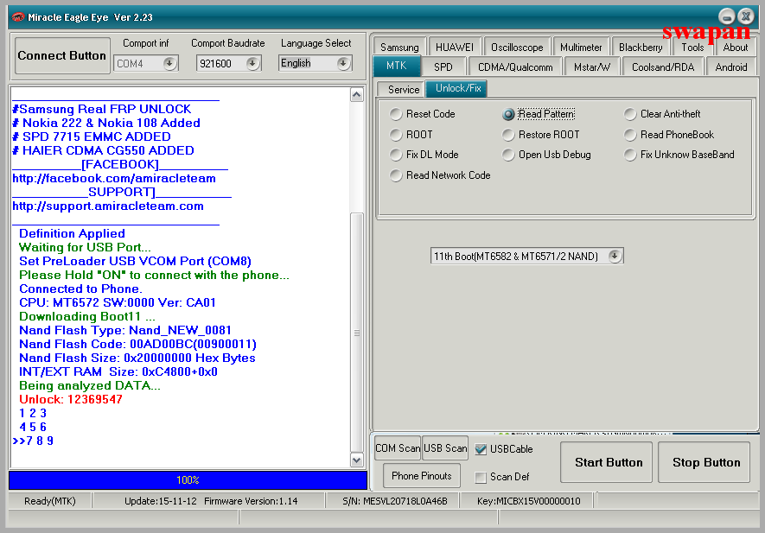
Task: Select the MTK tab
Action: (397, 66)
